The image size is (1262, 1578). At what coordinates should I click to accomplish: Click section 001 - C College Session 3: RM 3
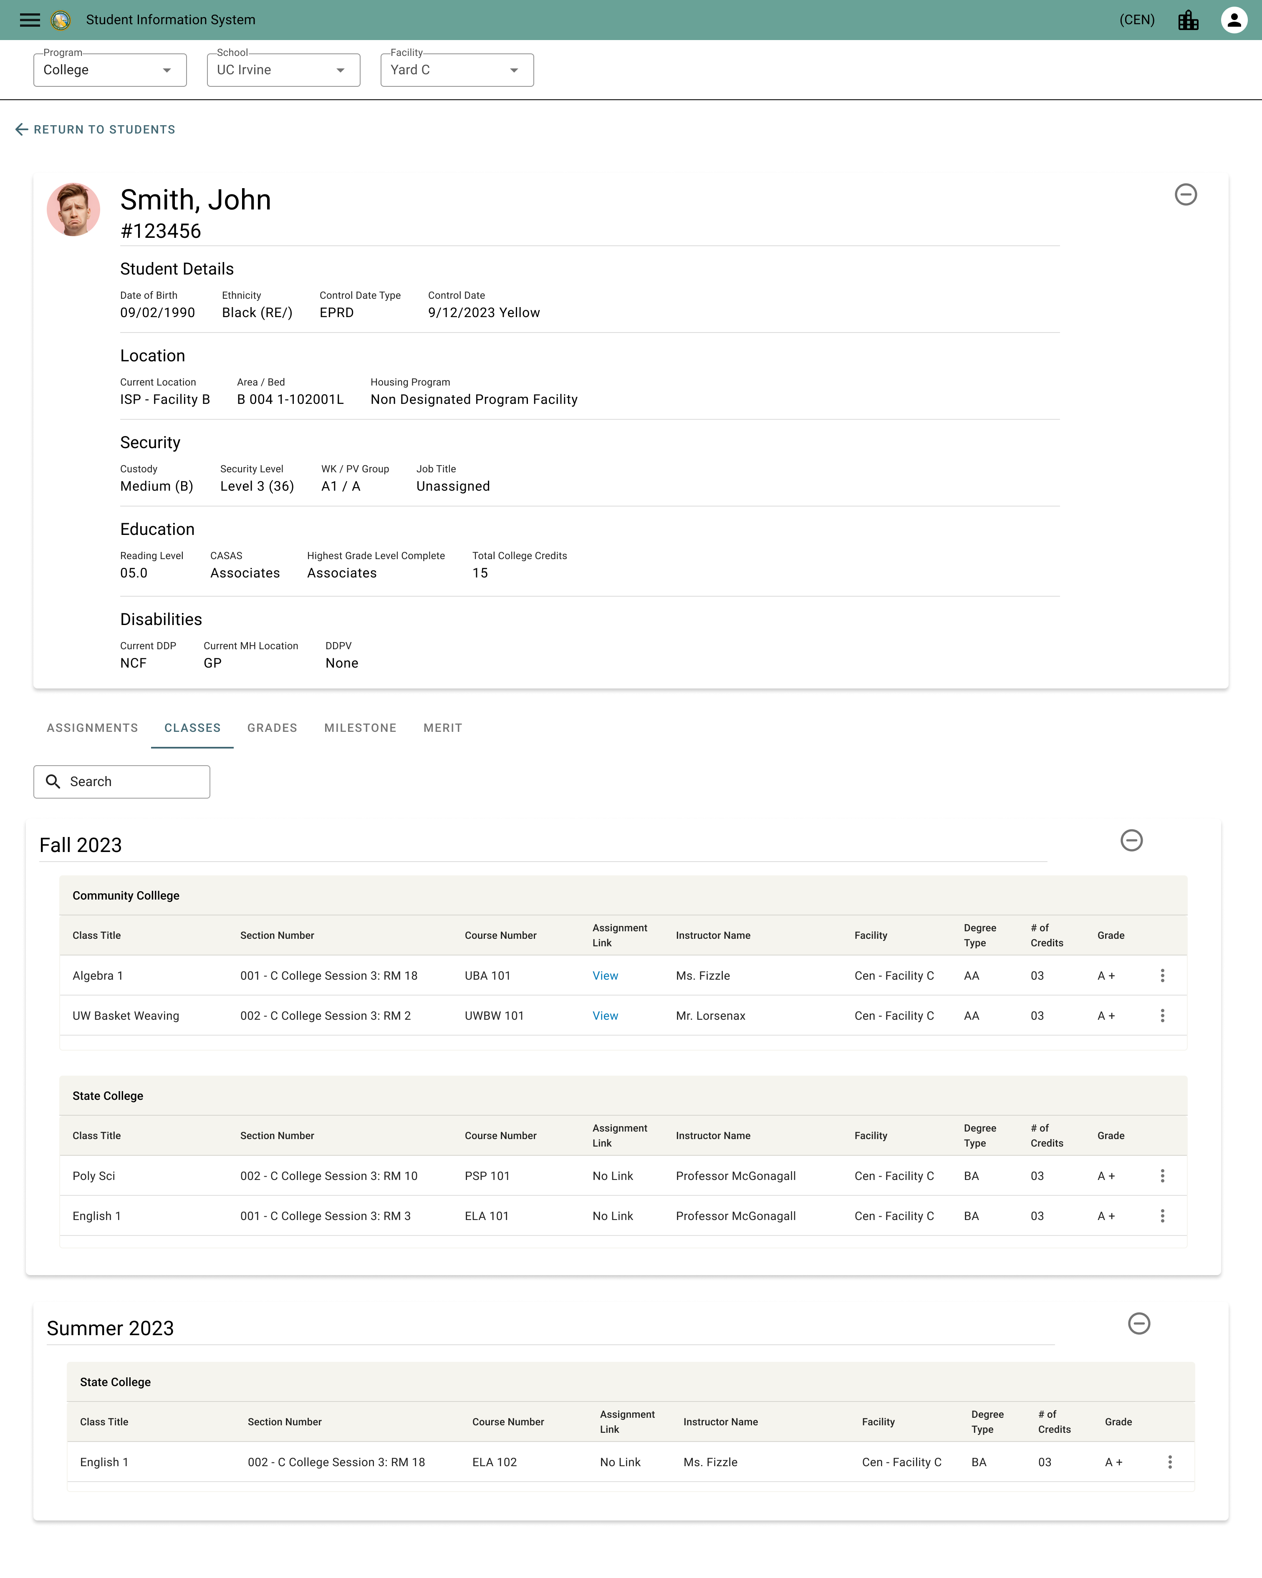(325, 1216)
